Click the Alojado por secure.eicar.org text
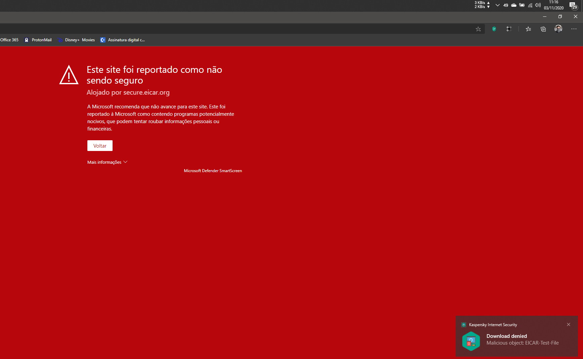The image size is (583, 359). pyautogui.click(x=128, y=92)
